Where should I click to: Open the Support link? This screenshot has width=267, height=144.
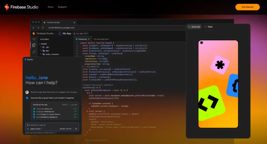(62, 7)
